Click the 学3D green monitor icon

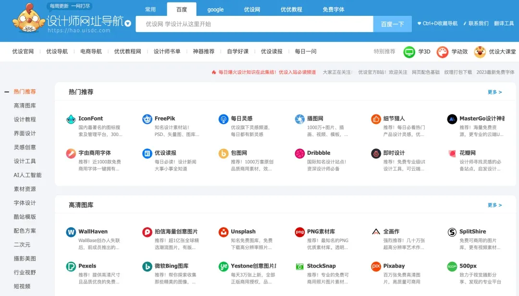coord(409,52)
